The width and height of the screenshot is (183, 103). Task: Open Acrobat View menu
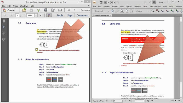tap(15, 6)
